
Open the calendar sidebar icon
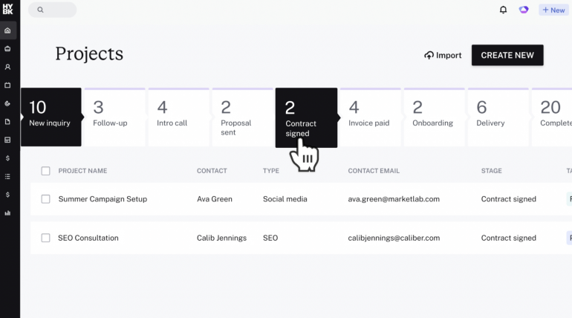point(7,85)
